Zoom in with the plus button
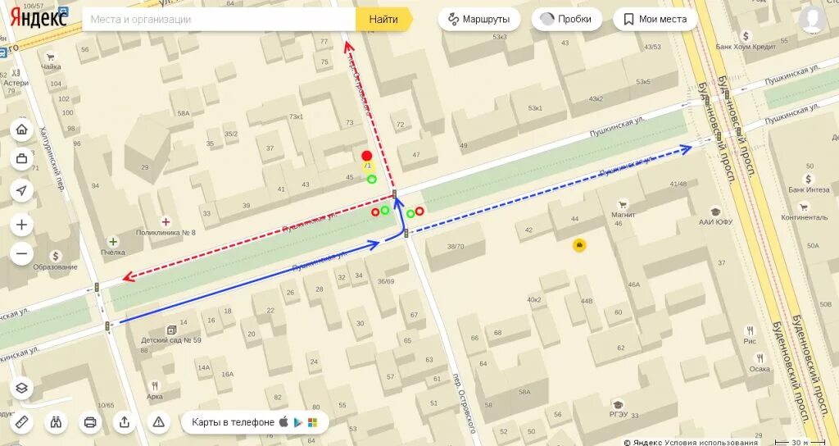The image size is (839, 446). click(x=22, y=225)
